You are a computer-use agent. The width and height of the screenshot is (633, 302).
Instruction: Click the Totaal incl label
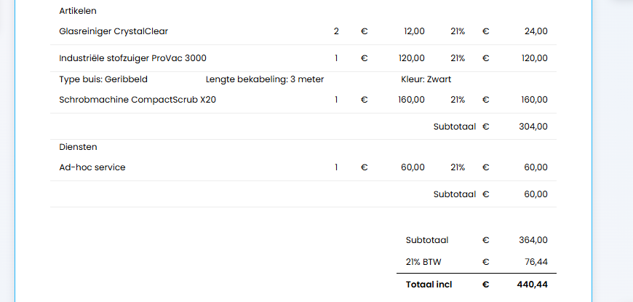(429, 284)
